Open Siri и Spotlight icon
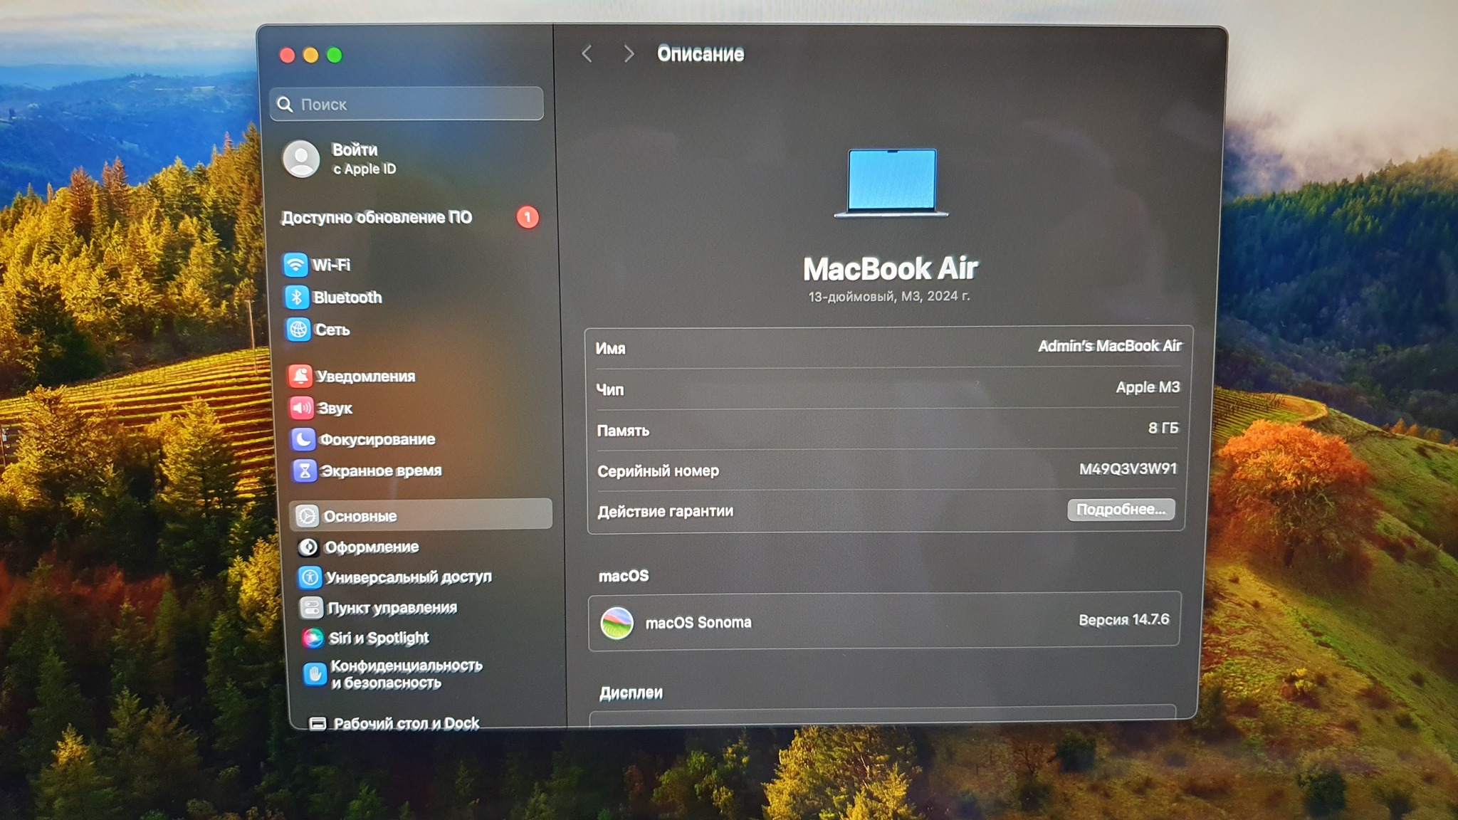The height and width of the screenshot is (820, 1458). pyautogui.click(x=313, y=638)
